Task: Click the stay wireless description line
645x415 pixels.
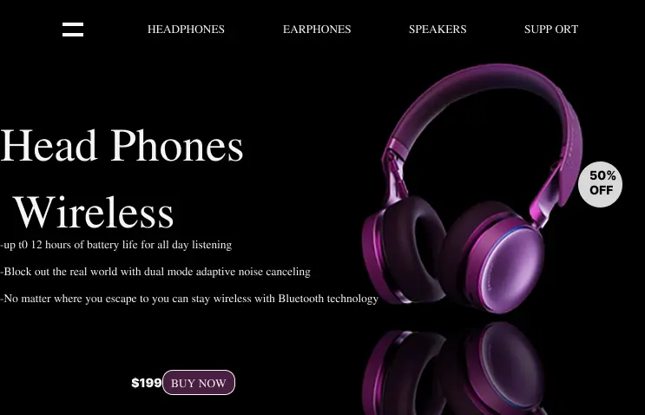Action: pos(189,298)
